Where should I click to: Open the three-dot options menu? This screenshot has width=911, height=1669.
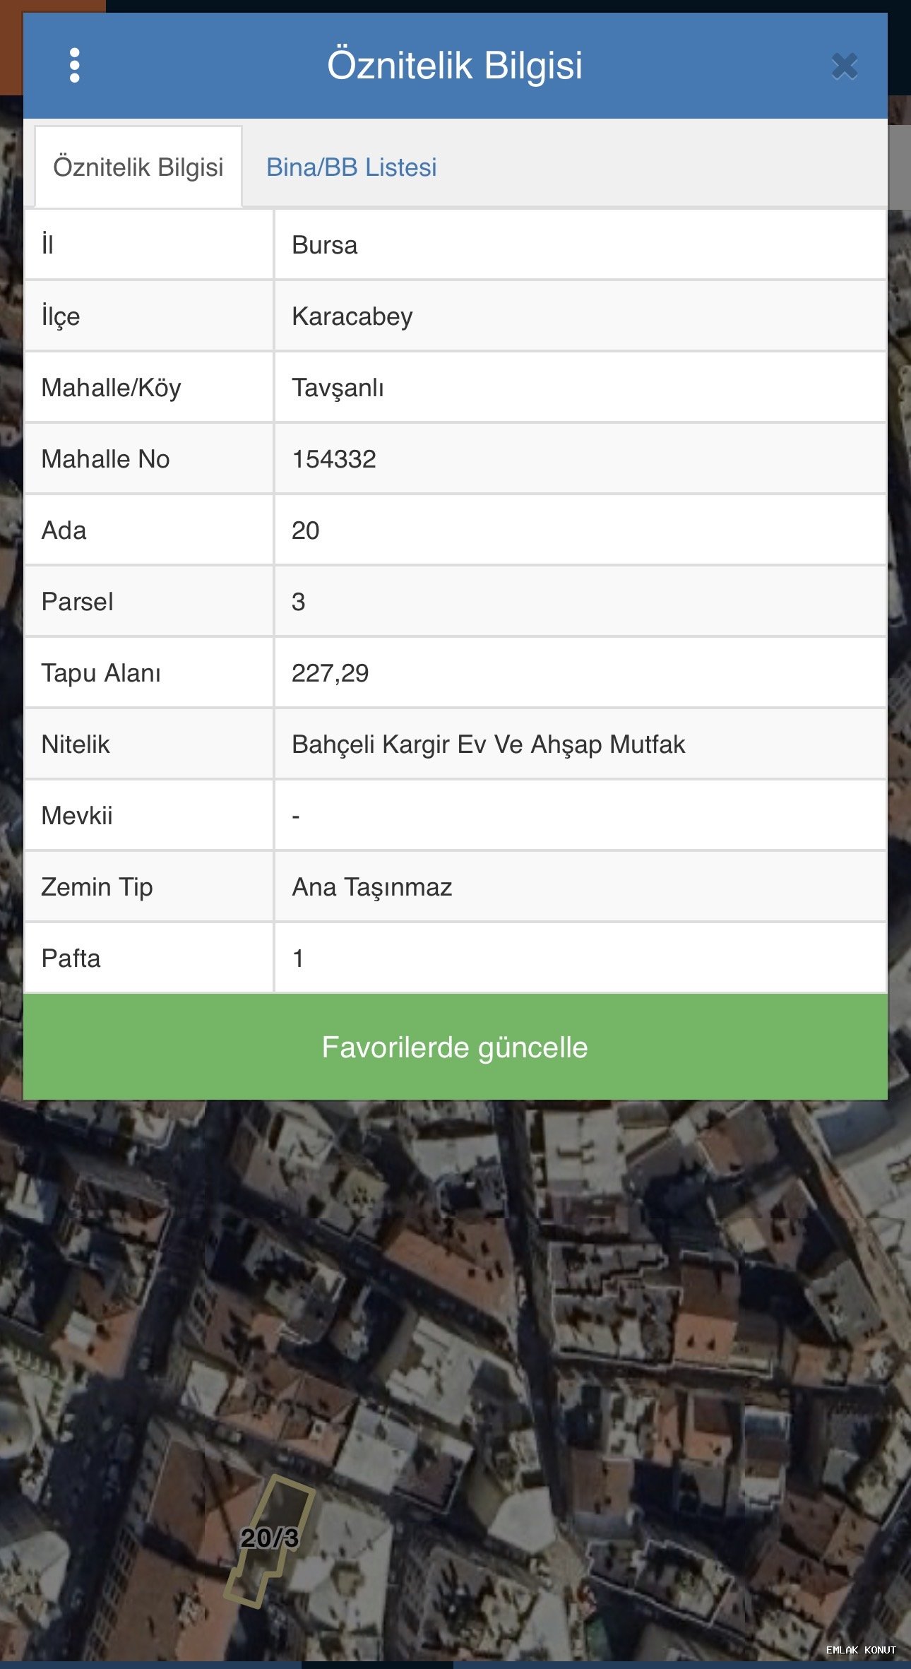pos(75,66)
